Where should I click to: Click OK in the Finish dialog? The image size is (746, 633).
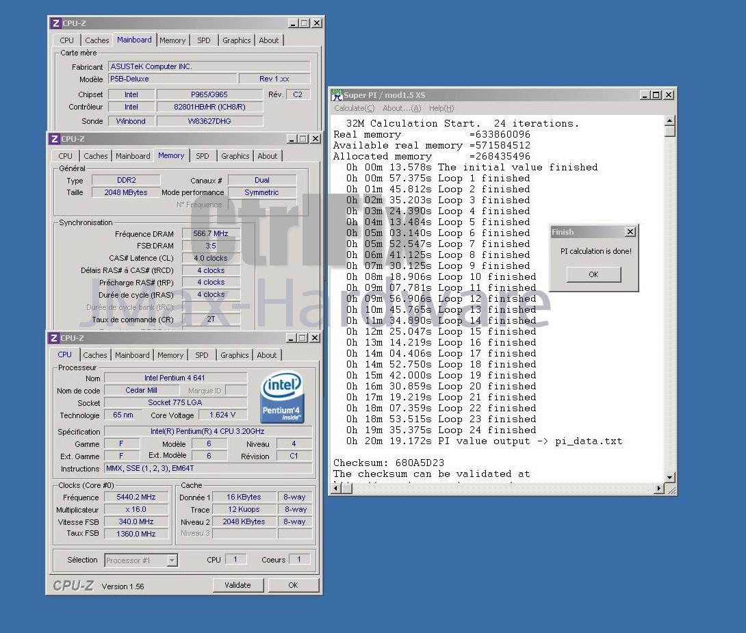coord(594,274)
